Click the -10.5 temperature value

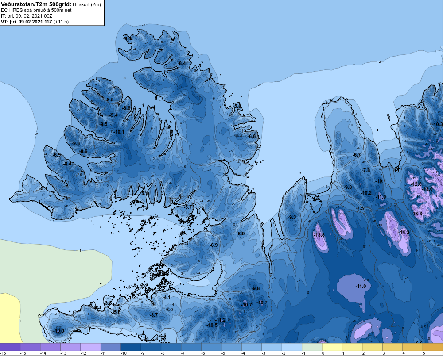click(212, 325)
